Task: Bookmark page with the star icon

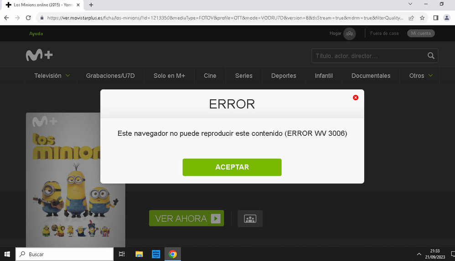Action: click(422, 18)
